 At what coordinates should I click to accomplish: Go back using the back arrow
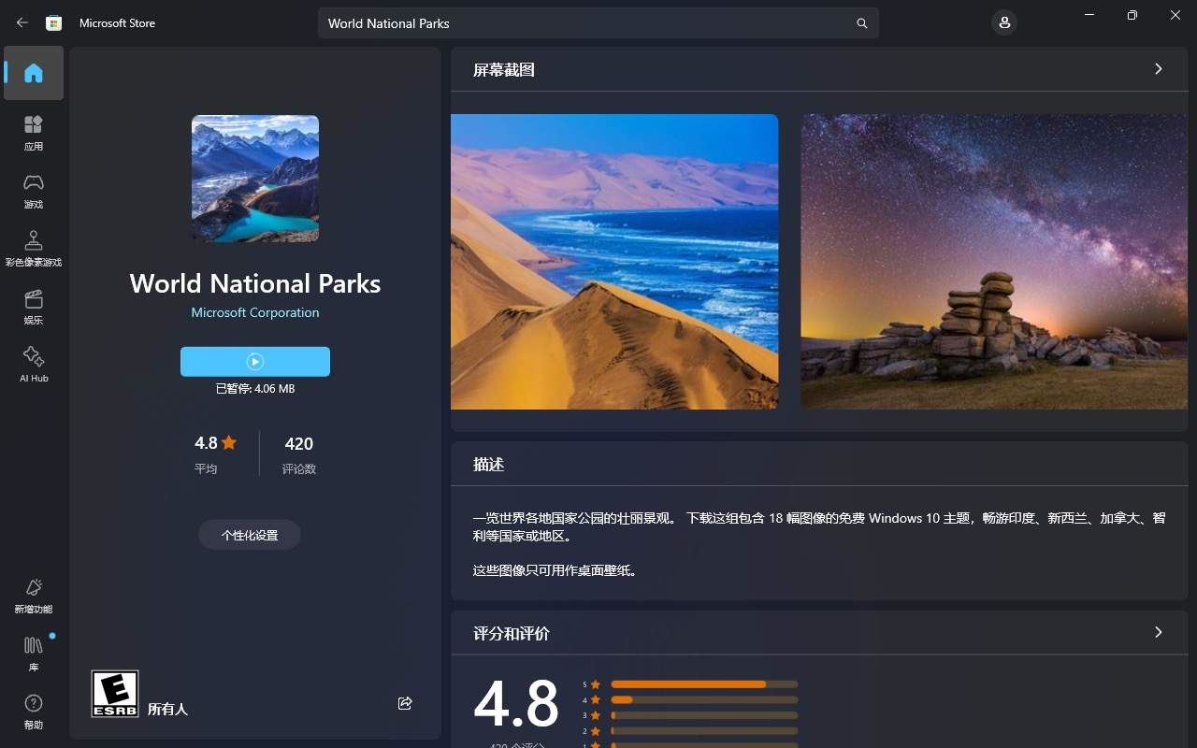point(22,22)
